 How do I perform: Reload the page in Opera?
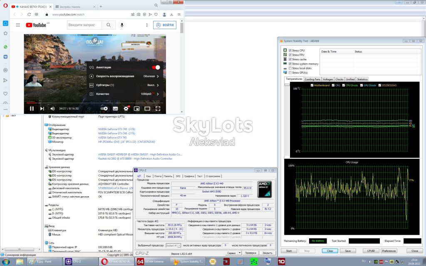(29, 15)
